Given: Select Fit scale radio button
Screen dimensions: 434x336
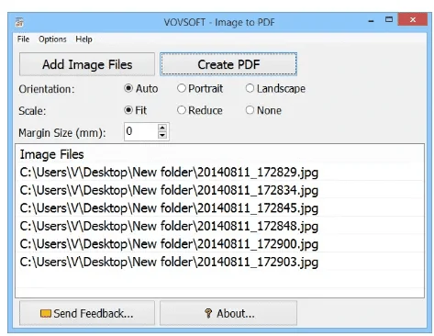Looking at the screenshot, I should pos(128,109).
